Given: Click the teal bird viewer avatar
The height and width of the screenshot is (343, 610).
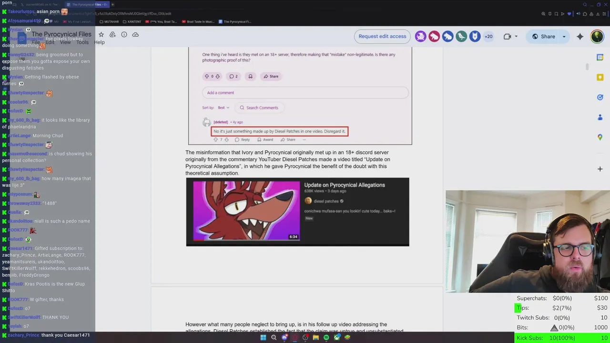Looking at the screenshot, I should pyautogui.click(x=461, y=36).
